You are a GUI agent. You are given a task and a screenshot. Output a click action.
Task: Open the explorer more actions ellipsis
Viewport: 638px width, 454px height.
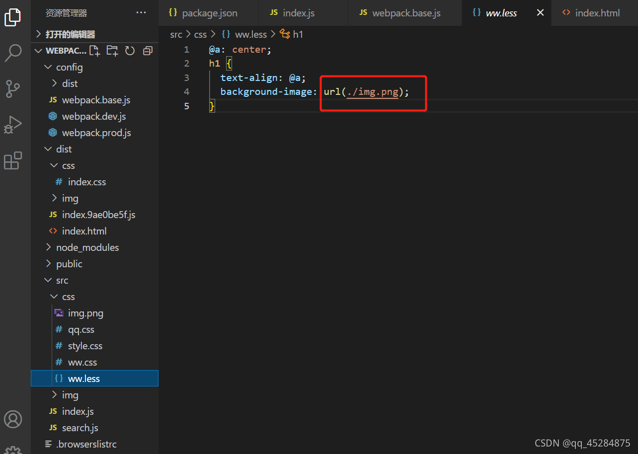(x=141, y=13)
